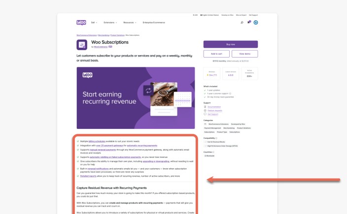Click the globe icon for language selection
The image size is (347, 214).
tap(201, 15)
